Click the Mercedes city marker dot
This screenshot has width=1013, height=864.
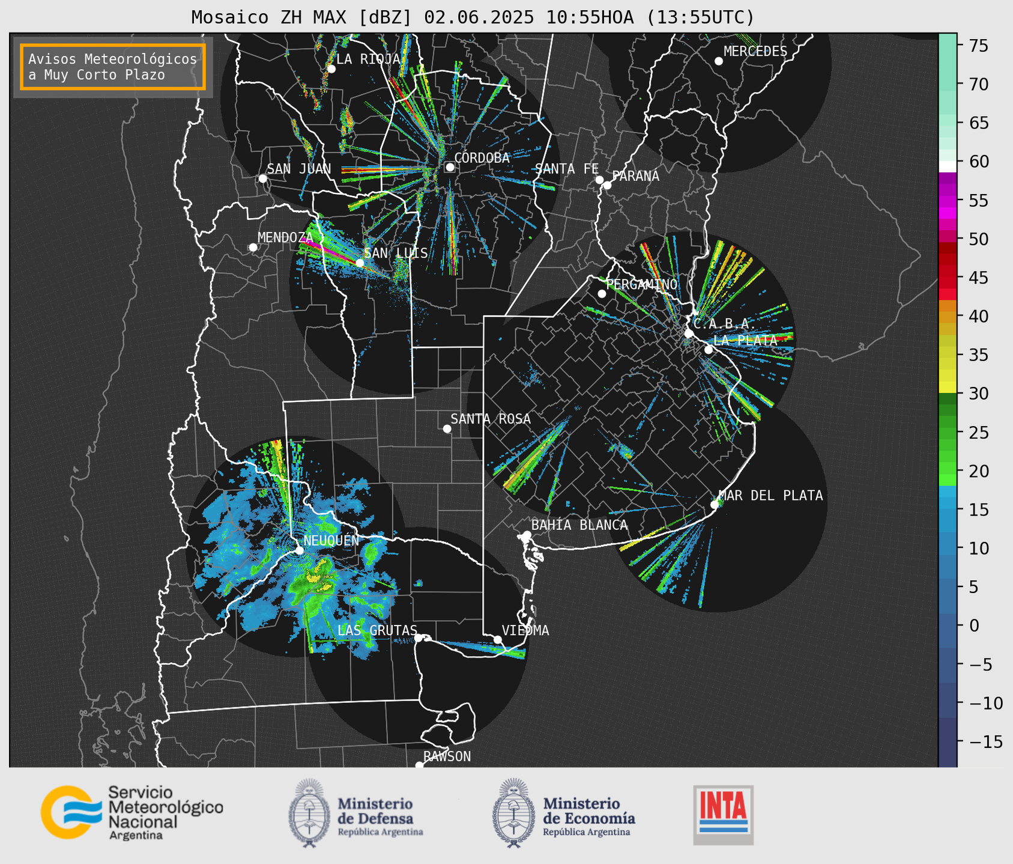[718, 61]
